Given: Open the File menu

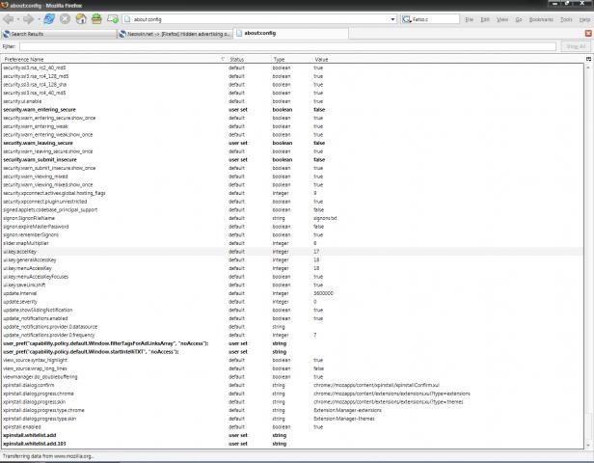Looking at the screenshot, I should (470, 19).
